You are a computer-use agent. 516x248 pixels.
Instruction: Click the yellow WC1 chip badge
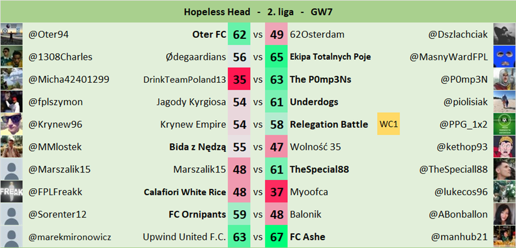[x=388, y=125]
